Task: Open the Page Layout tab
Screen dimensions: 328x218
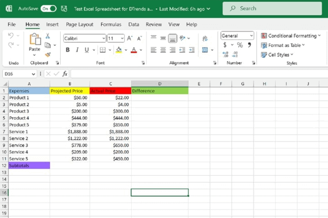Action: [x=80, y=24]
